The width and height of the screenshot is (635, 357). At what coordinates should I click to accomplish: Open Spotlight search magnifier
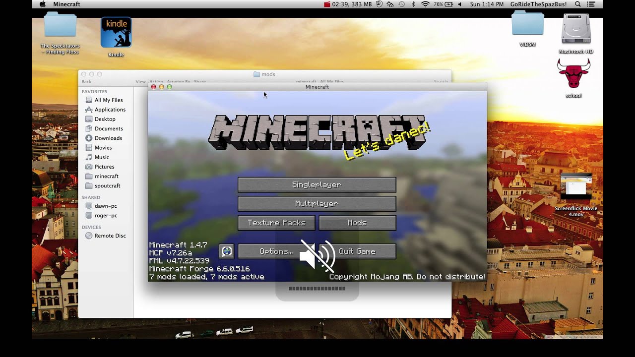click(x=578, y=4)
